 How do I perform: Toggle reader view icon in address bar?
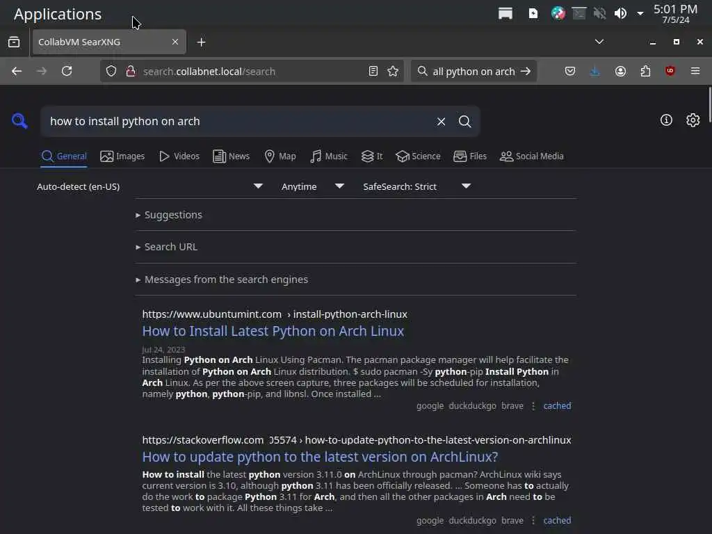pos(373,72)
